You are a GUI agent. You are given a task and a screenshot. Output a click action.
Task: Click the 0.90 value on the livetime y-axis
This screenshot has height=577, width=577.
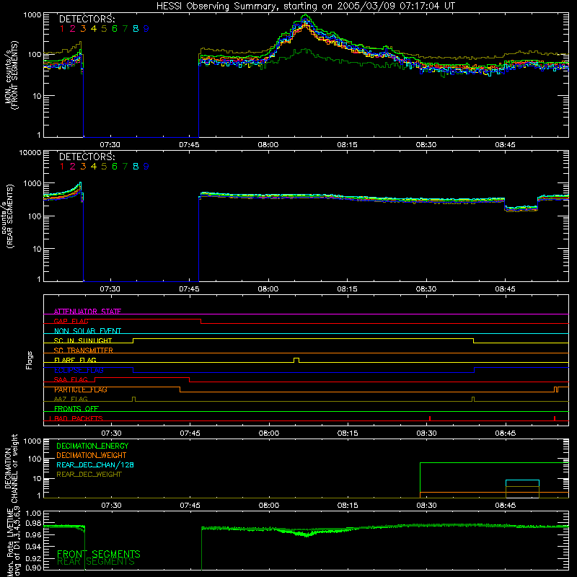(33, 568)
